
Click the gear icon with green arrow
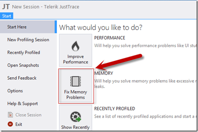[76, 117]
